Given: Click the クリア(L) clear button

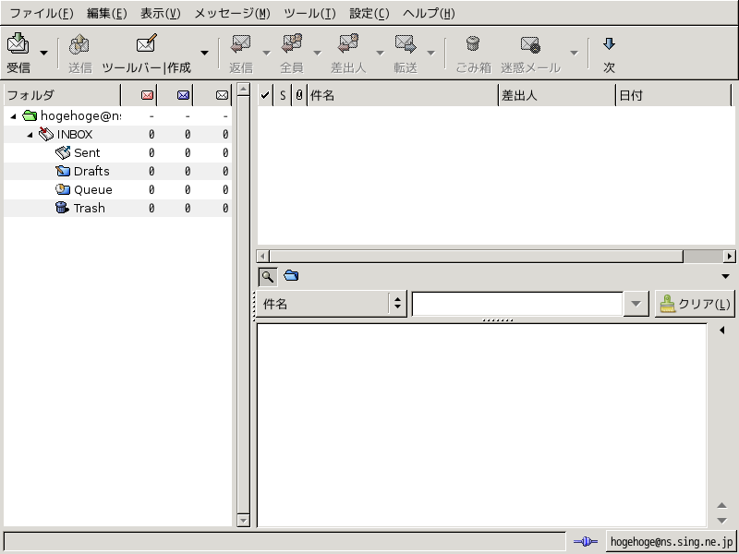Looking at the screenshot, I should 695,304.
